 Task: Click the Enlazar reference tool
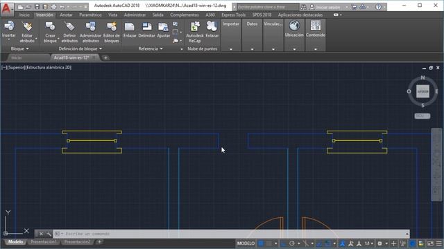point(130,30)
